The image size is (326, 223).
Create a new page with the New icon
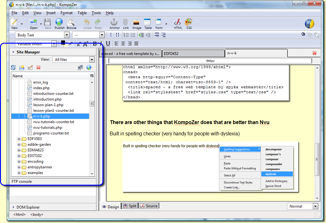coord(14,24)
